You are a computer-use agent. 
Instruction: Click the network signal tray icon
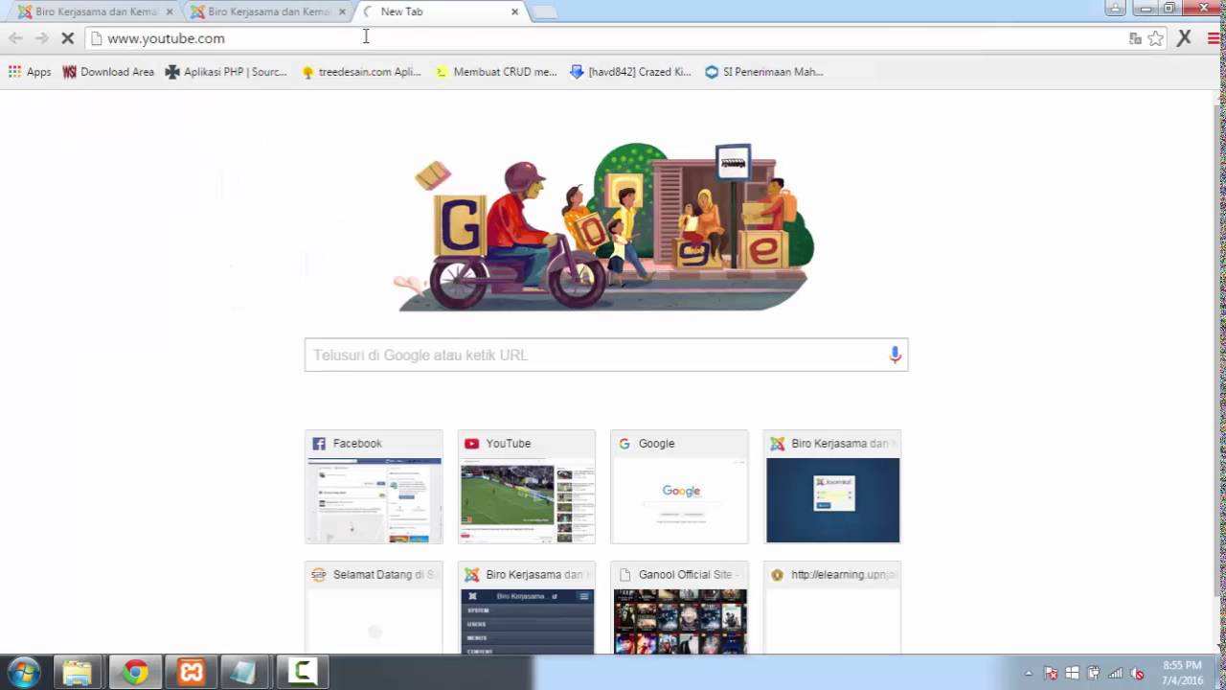(x=1116, y=674)
